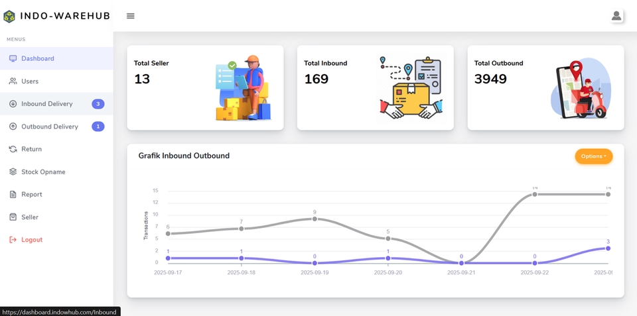Screen dimensions: 637x316
Task: Click the Outbound Delivery badge showing 1
Action: click(x=98, y=127)
